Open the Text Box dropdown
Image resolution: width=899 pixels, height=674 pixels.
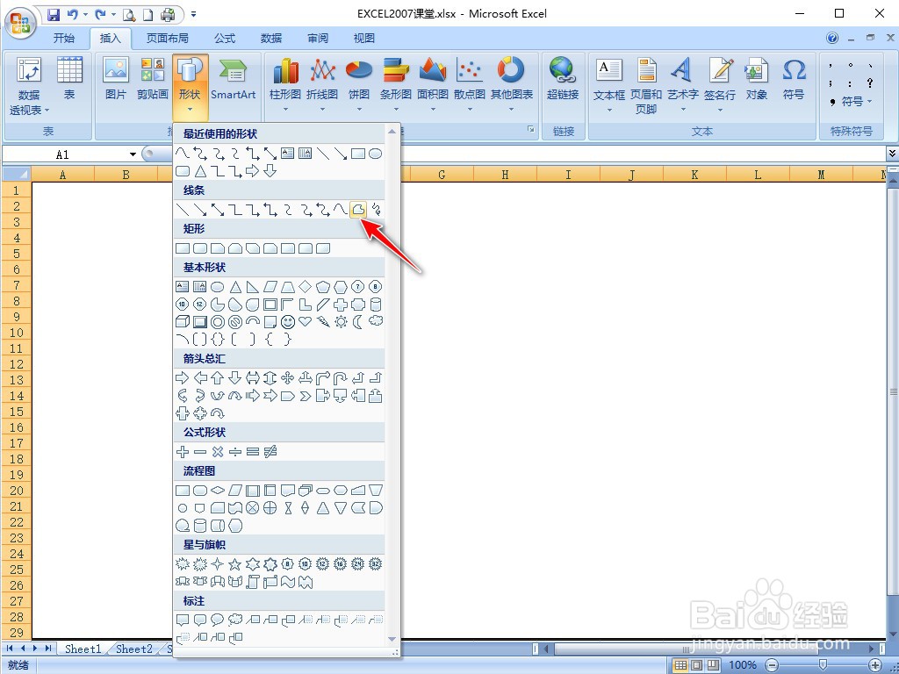[609, 85]
